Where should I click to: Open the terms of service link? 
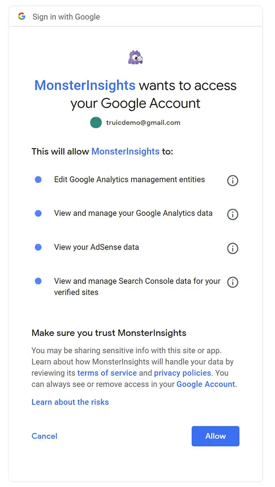tap(107, 373)
